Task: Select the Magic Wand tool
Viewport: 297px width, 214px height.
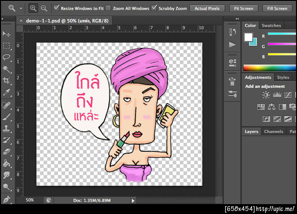Action: [x=6, y=69]
